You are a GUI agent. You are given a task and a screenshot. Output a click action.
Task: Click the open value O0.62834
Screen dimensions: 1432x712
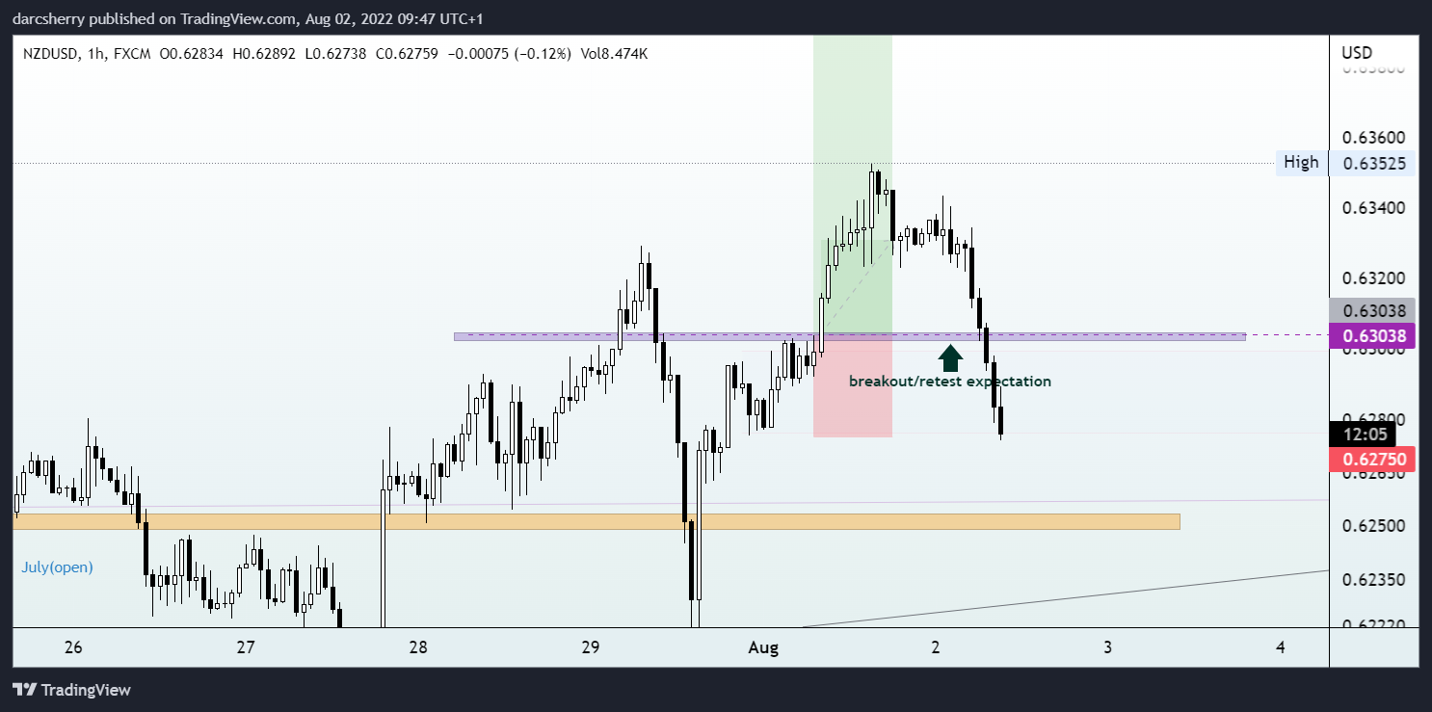[x=191, y=54]
